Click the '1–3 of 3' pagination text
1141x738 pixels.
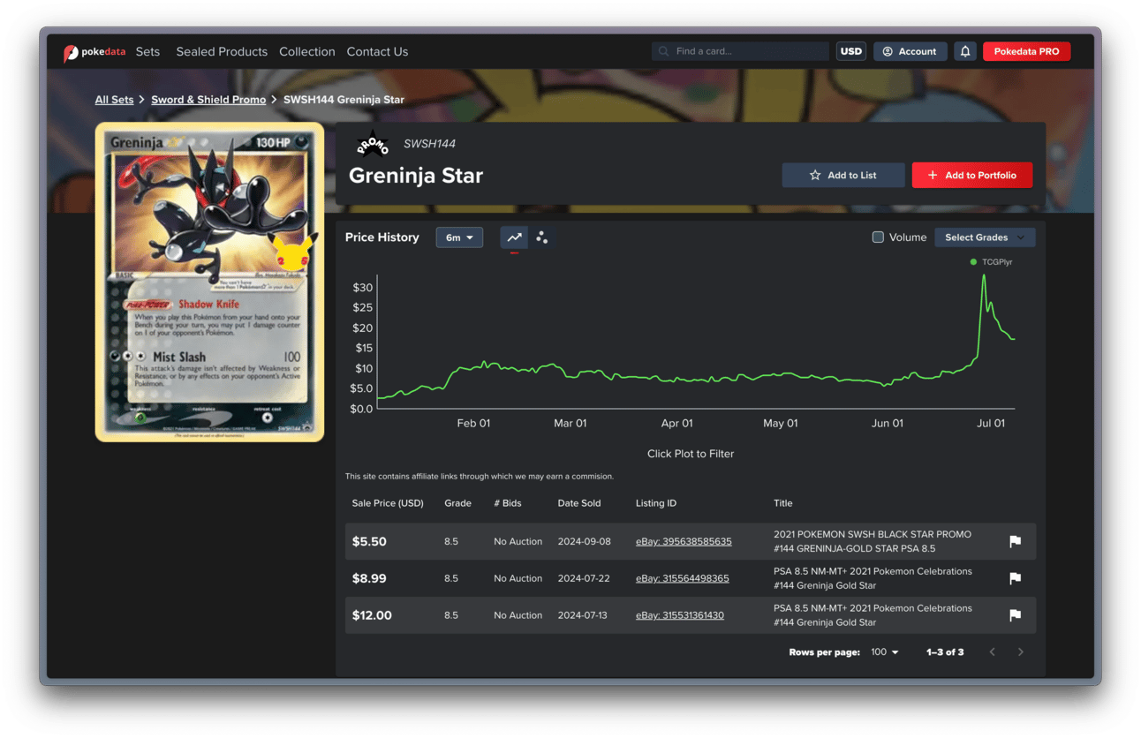[x=945, y=652]
